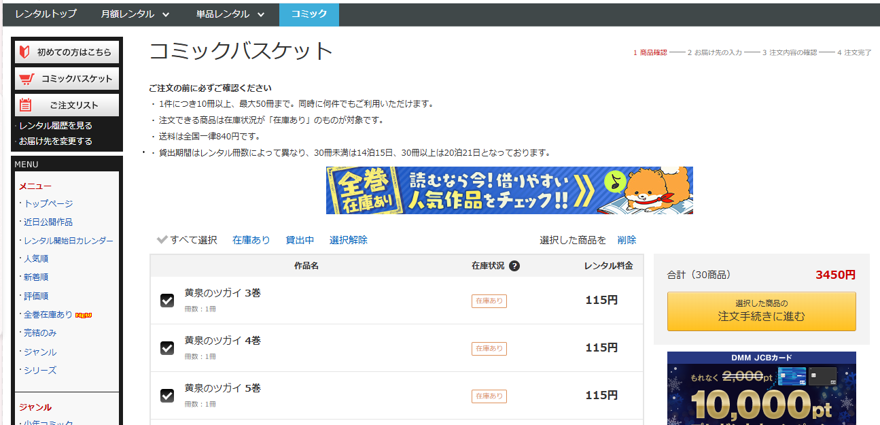The width and height of the screenshot is (880, 425).
Task: Click the NEW badge next to 全巻在庫あり
Action: click(84, 315)
